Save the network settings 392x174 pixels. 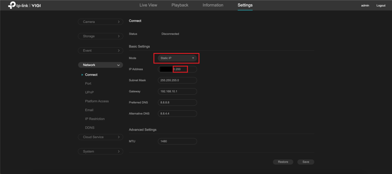(306, 162)
